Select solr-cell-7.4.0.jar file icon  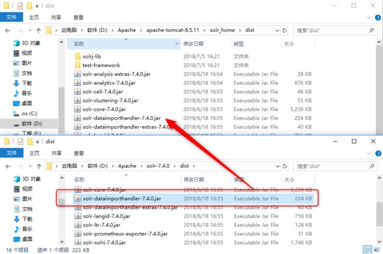coord(78,91)
